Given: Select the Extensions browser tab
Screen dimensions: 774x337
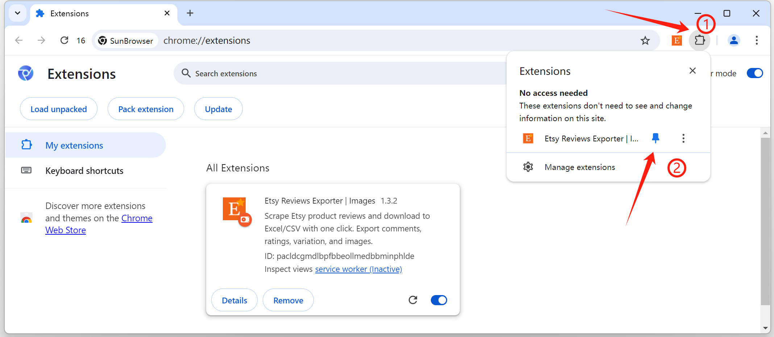Looking at the screenshot, I should pos(104,14).
